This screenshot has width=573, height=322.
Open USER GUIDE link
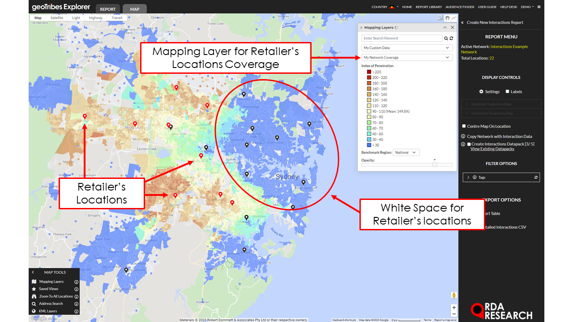[487, 7]
